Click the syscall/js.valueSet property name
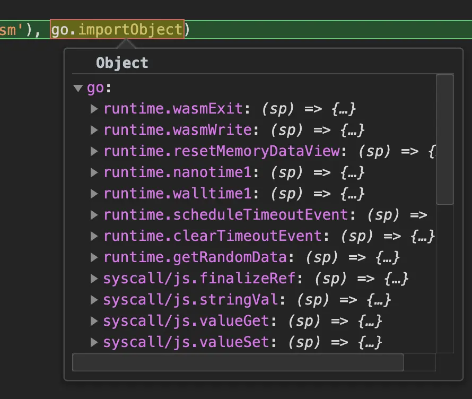The height and width of the screenshot is (399, 472). pos(186,342)
